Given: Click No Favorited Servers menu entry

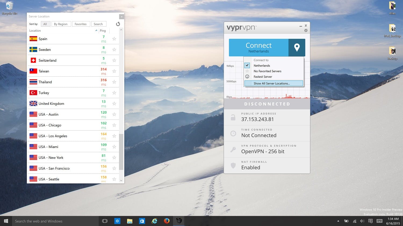Looking at the screenshot, I should pos(274,71).
